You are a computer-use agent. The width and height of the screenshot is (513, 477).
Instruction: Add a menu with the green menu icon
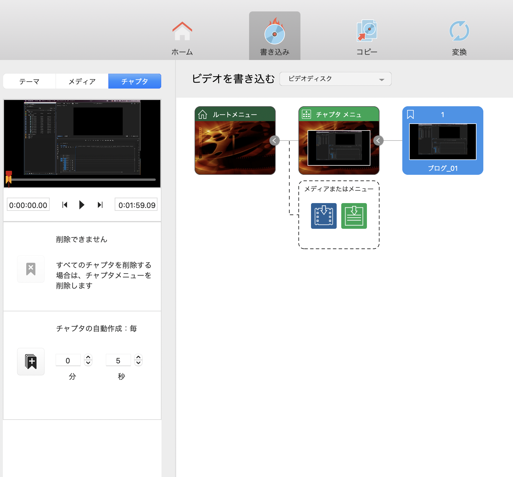coord(354,216)
